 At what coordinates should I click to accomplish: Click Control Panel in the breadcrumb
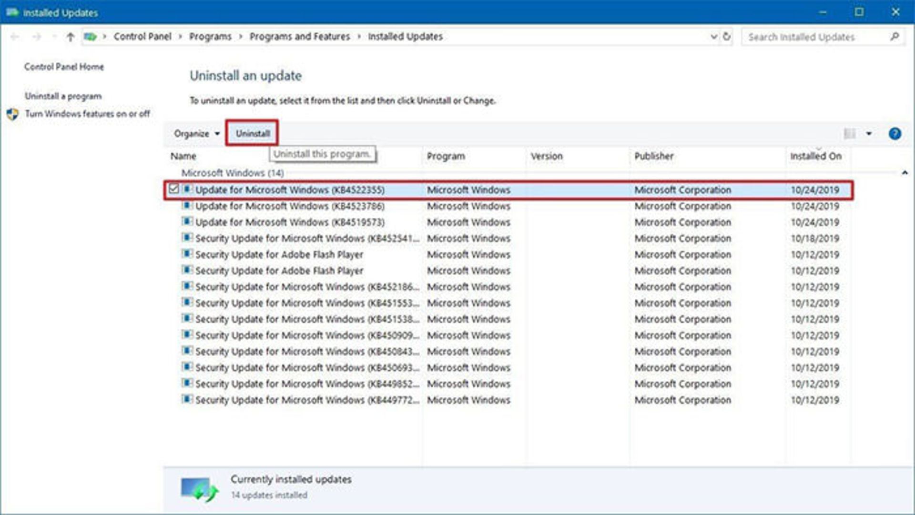[142, 37]
